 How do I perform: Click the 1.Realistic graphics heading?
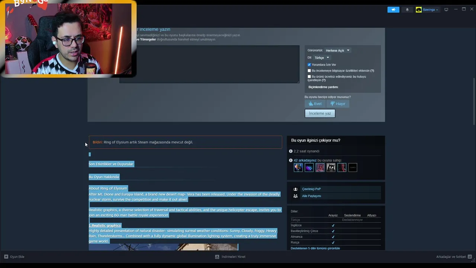point(105,226)
